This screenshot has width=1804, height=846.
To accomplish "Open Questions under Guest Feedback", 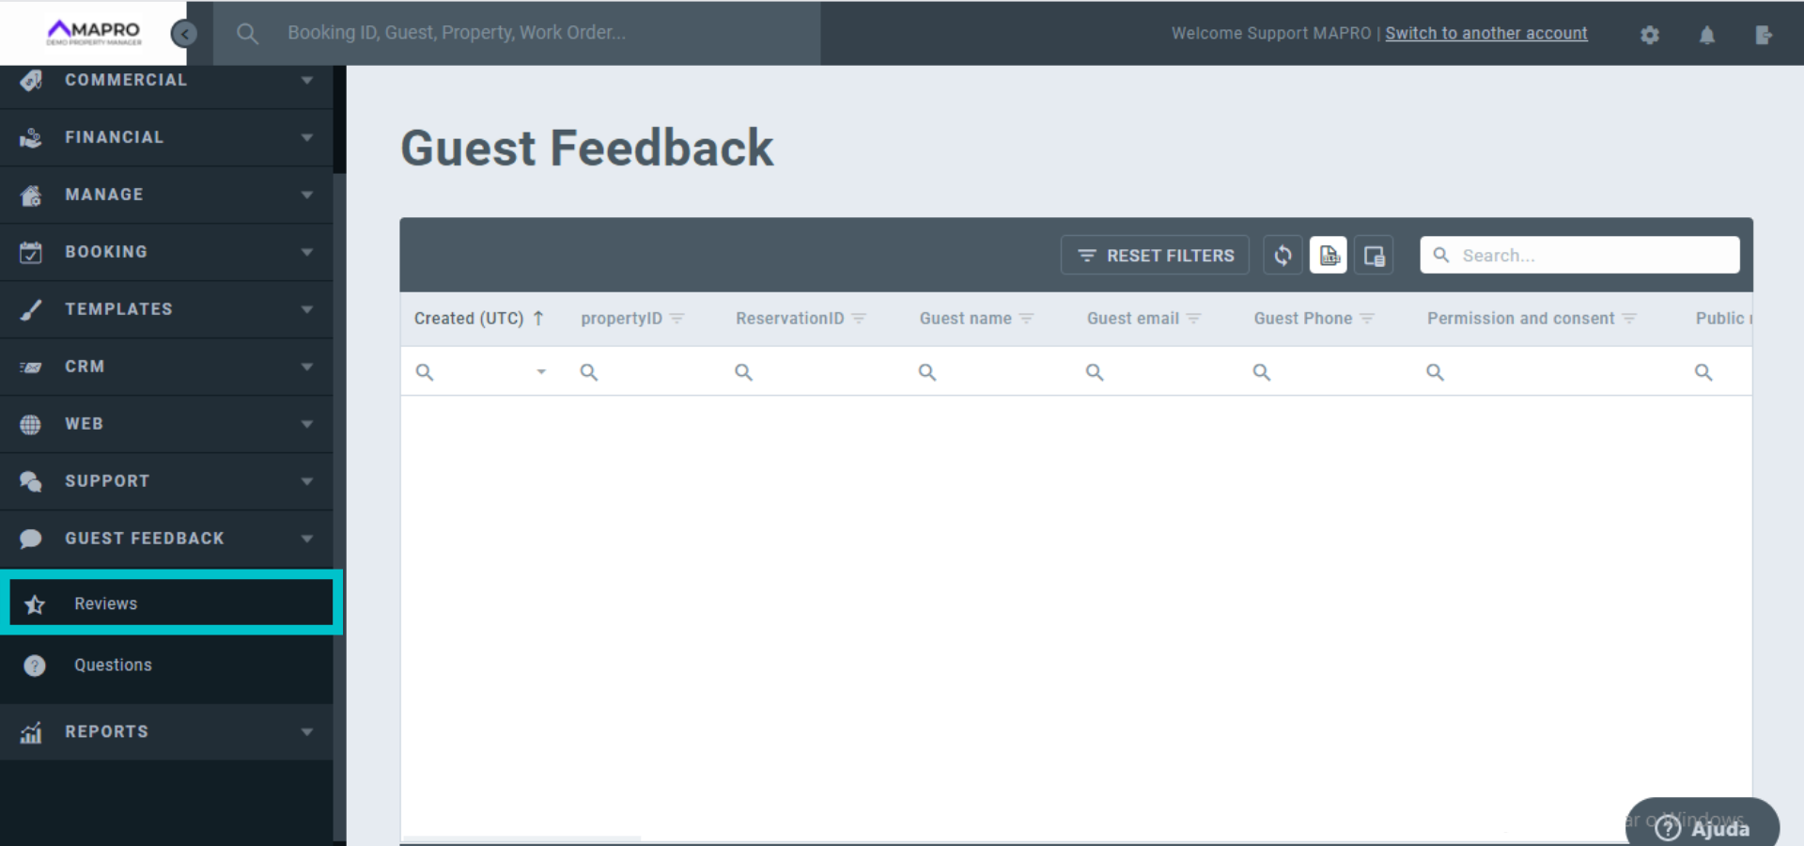I will [x=113, y=666].
